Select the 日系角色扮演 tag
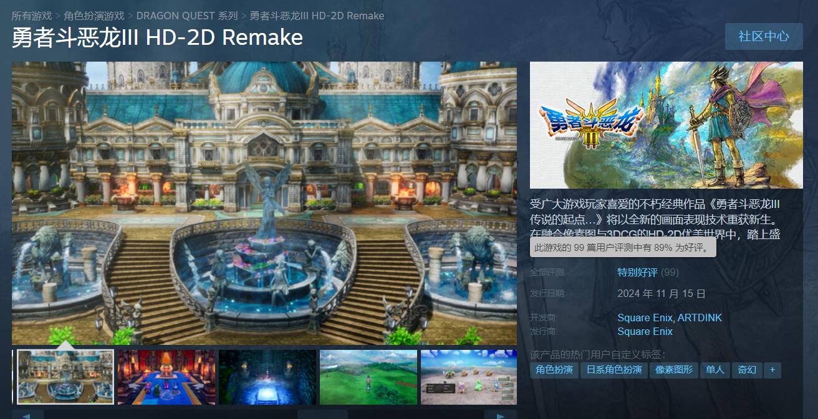This screenshot has width=818, height=419. pyautogui.click(x=614, y=370)
